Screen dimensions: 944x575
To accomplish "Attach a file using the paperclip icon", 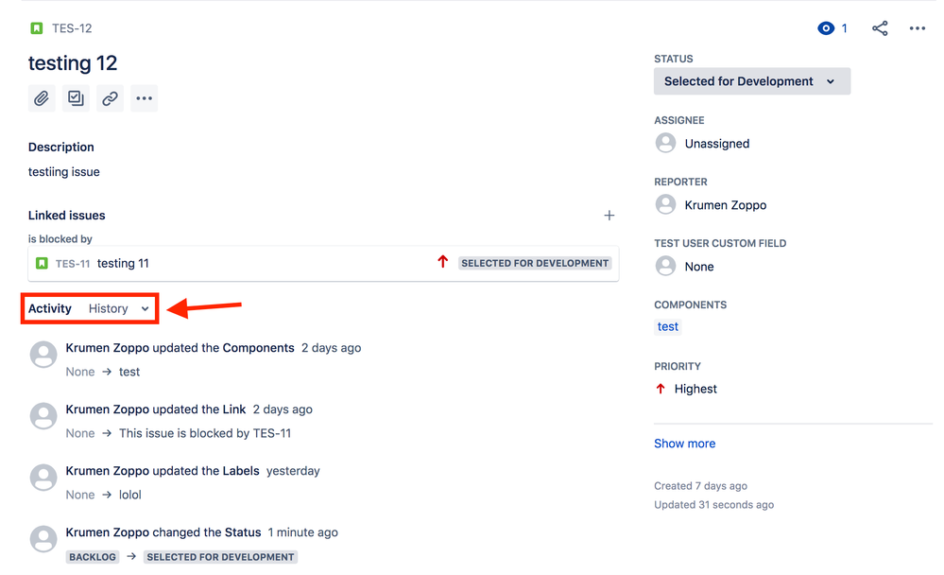I will pyautogui.click(x=42, y=98).
